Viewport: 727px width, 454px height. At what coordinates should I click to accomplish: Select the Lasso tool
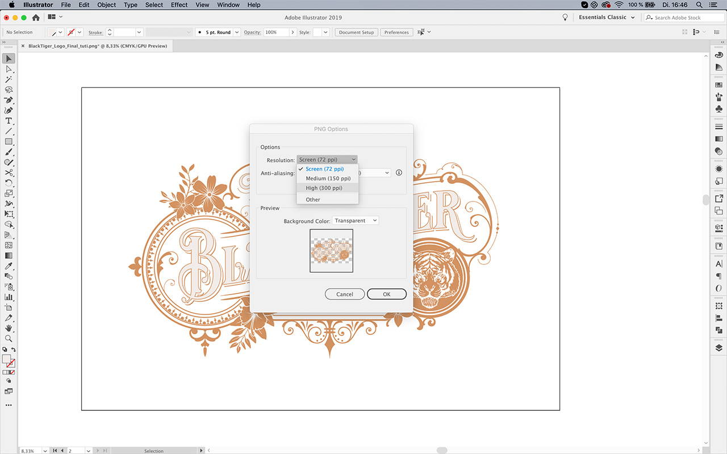pos(9,90)
